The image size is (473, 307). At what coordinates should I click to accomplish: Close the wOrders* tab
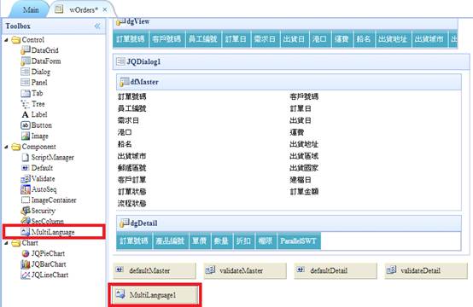pos(105,9)
